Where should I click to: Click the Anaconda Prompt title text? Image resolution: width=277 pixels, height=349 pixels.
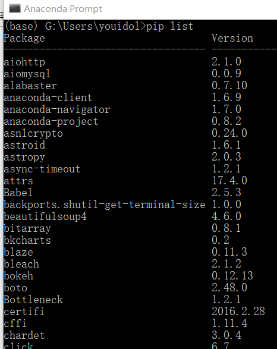tap(63, 9)
